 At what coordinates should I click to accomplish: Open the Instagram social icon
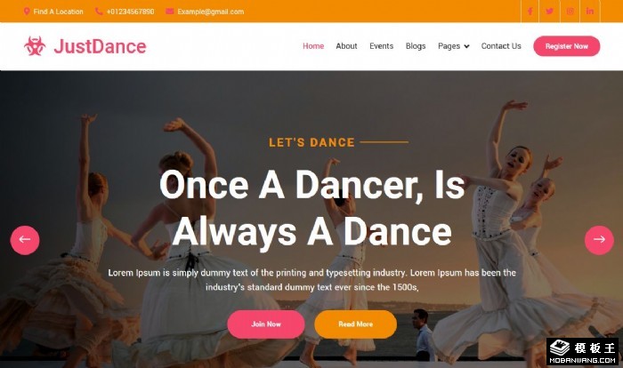click(570, 12)
